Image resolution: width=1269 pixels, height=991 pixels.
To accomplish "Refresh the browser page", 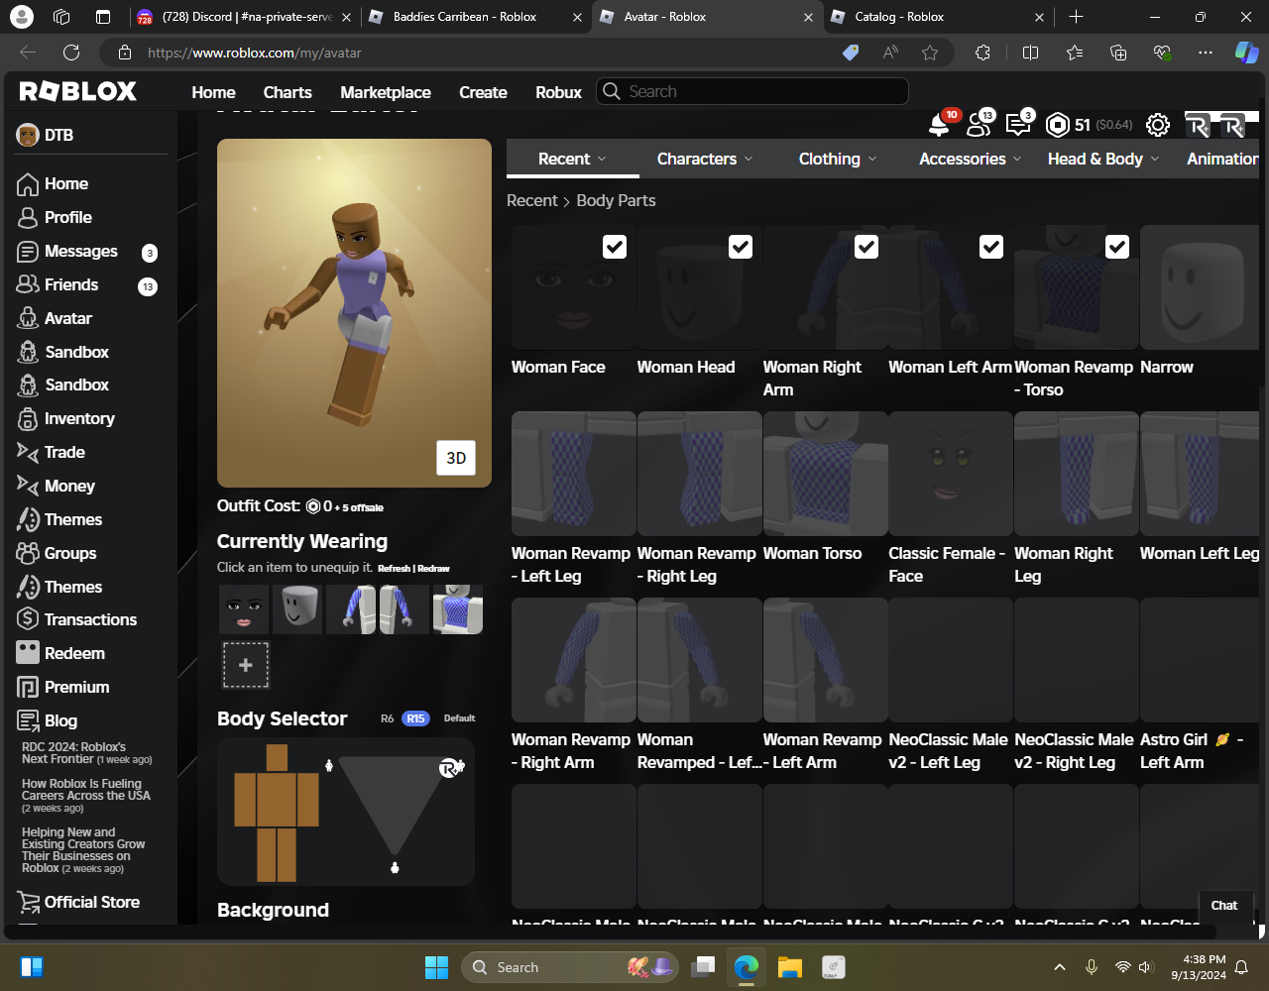I will coord(71,53).
